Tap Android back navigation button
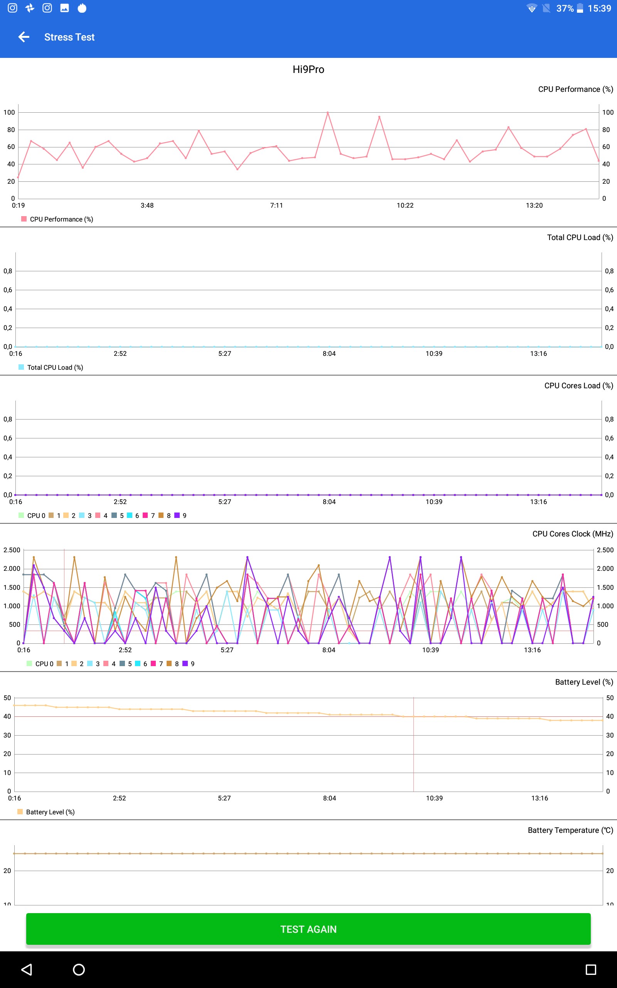Viewport: 617px width, 988px height. point(27,969)
